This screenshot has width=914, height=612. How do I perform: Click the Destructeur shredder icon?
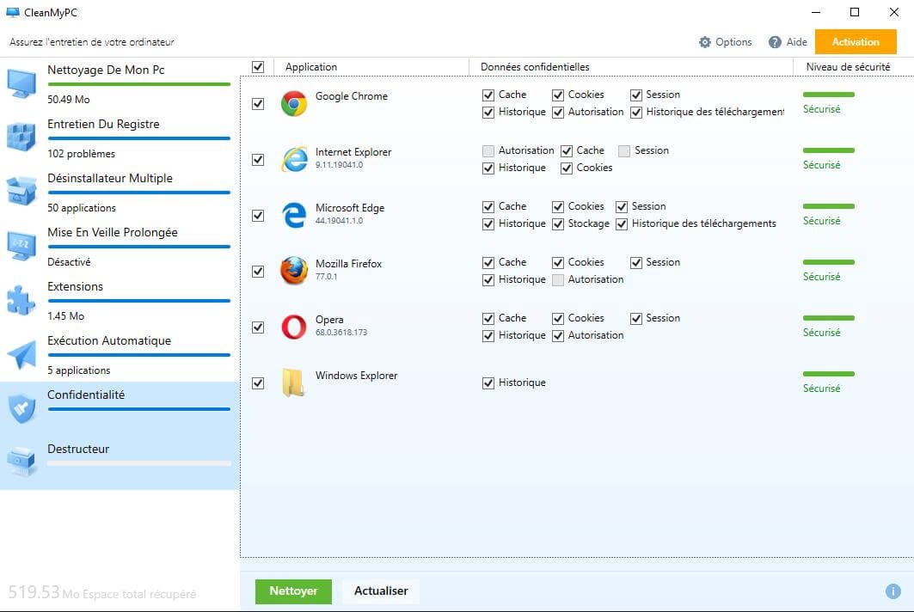click(x=21, y=462)
